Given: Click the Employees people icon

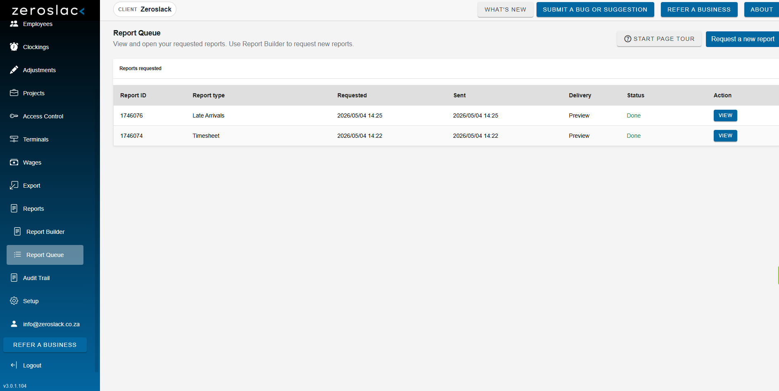Looking at the screenshot, I should click(x=14, y=24).
